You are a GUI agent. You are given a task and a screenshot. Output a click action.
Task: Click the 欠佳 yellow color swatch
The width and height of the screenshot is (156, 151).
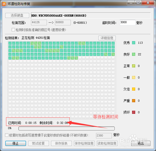click(x=134, y=89)
